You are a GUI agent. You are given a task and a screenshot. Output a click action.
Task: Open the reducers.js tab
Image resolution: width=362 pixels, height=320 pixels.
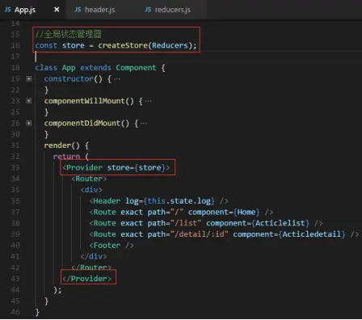(173, 10)
